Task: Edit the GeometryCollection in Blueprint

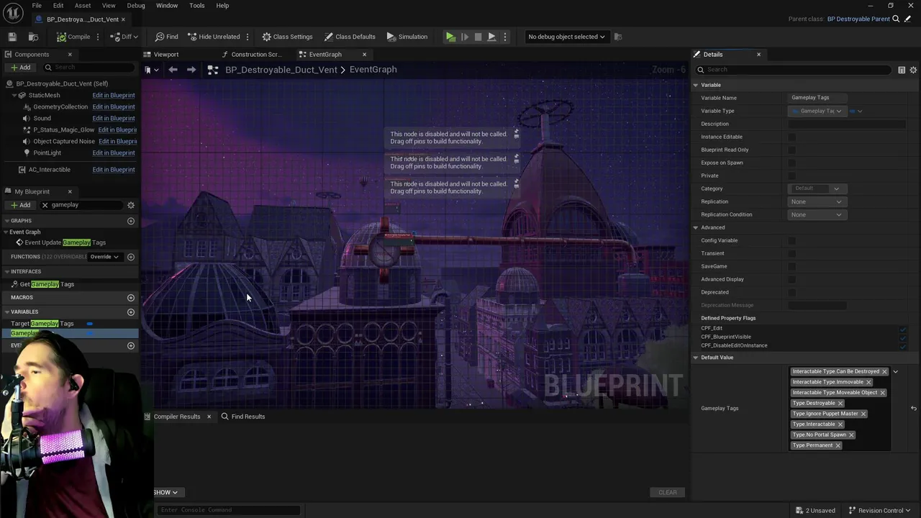Action: [x=114, y=106]
